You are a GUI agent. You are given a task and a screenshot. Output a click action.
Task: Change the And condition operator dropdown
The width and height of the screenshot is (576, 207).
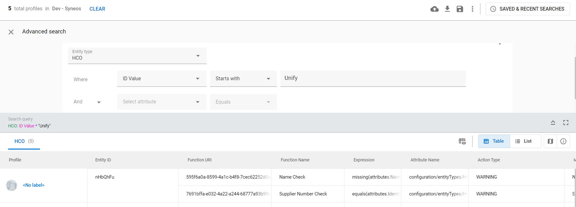[87, 102]
